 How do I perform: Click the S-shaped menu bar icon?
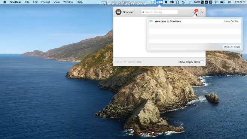click(x=183, y=2)
